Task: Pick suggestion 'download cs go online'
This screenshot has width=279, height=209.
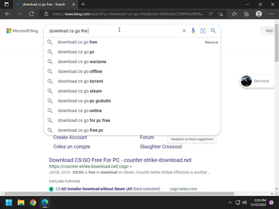Action: (132, 110)
